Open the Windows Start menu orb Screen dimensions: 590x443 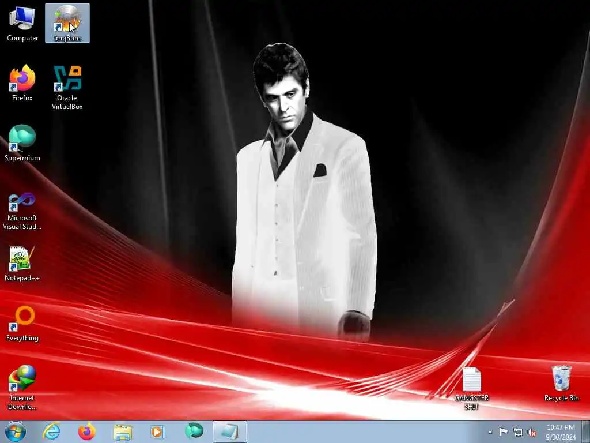(x=16, y=431)
